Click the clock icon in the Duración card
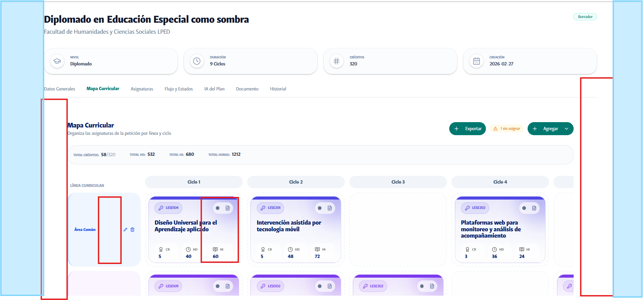643x300 pixels. point(197,61)
